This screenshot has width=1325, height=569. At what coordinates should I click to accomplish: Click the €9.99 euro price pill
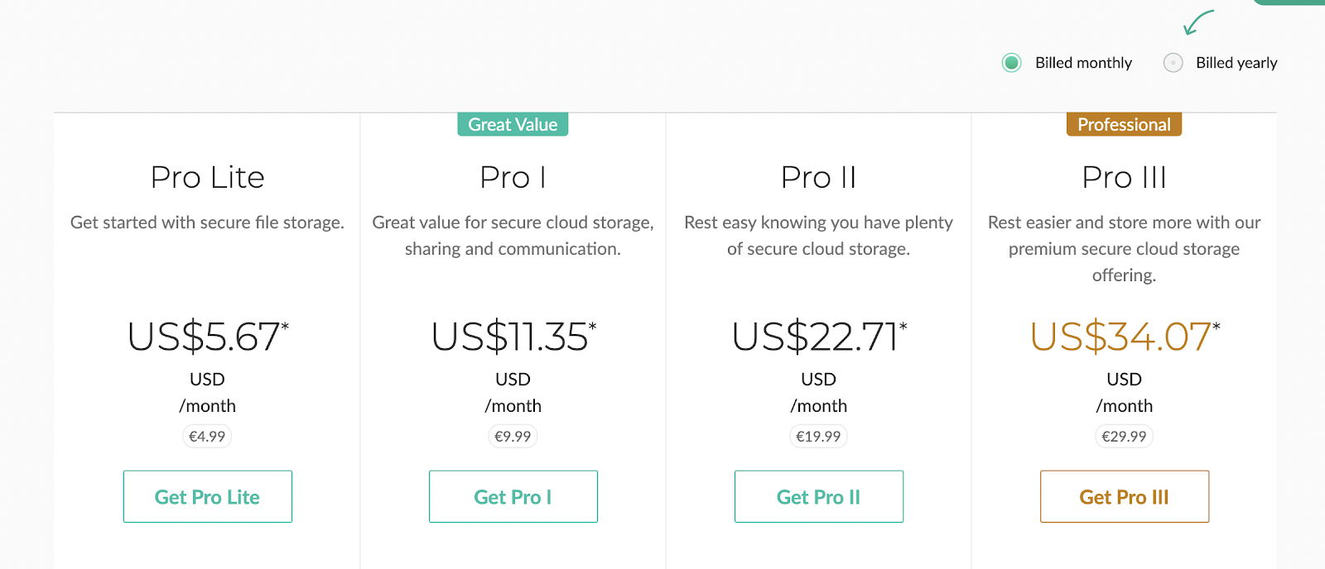(513, 437)
